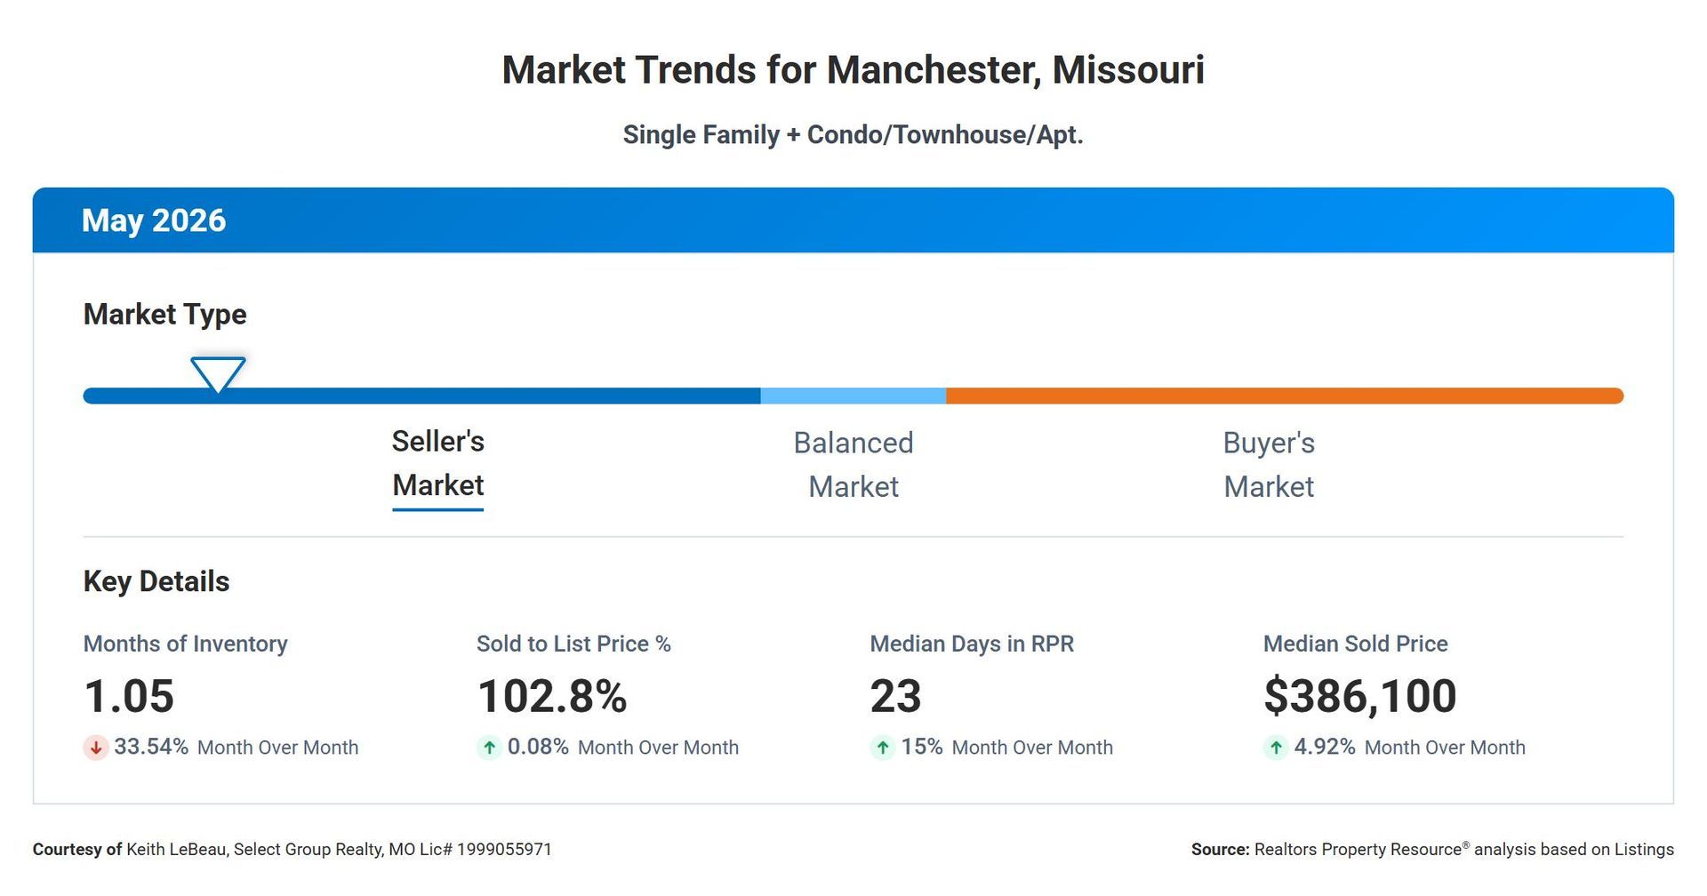Click the May 2026 header banner
This screenshot has height=896, width=1707.
(853, 220)
